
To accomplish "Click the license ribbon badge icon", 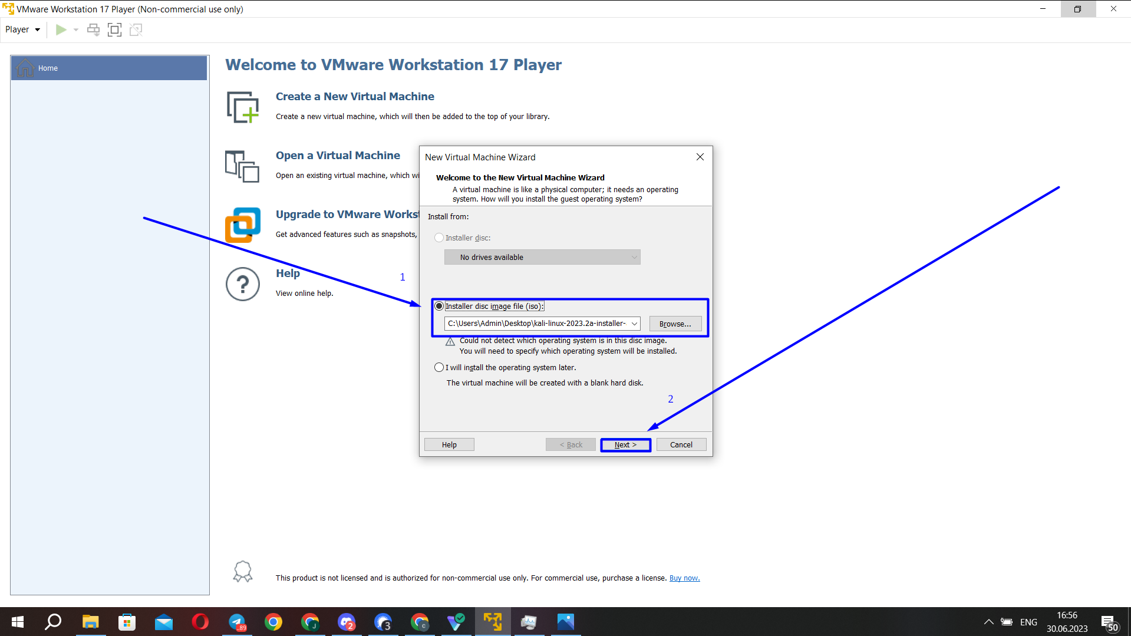I will (x=243, y=572).
